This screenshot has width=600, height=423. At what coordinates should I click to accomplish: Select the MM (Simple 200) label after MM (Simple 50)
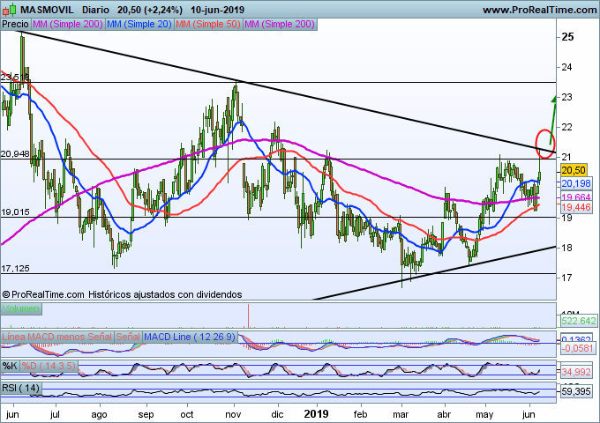click(x=280, y=24)
